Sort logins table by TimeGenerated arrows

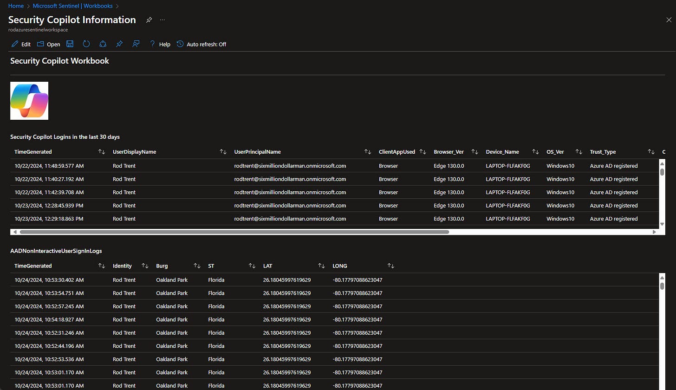[102, 152]
